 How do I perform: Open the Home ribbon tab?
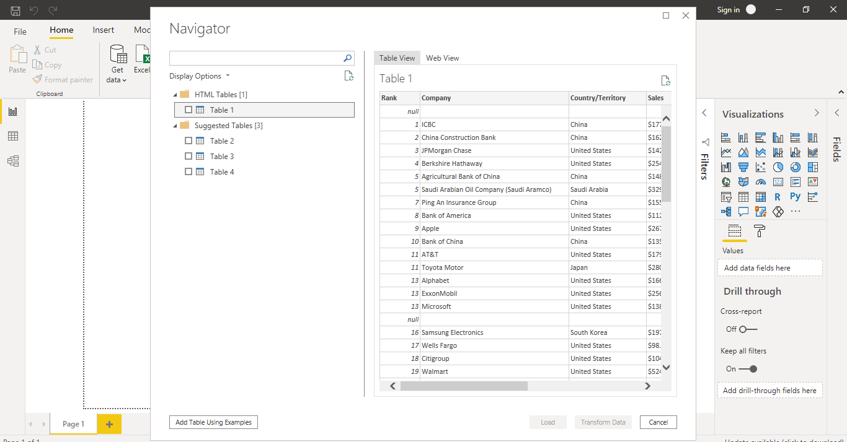61,30
